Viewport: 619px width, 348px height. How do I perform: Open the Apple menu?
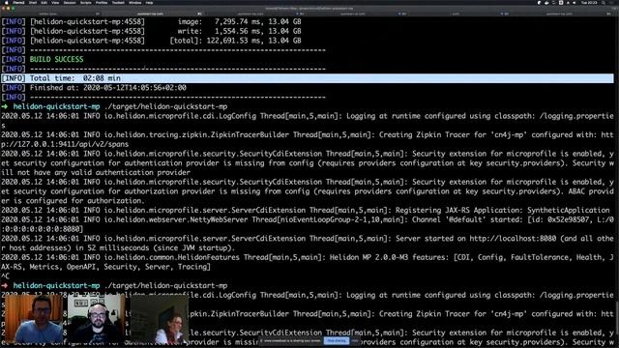pos(6,2)
